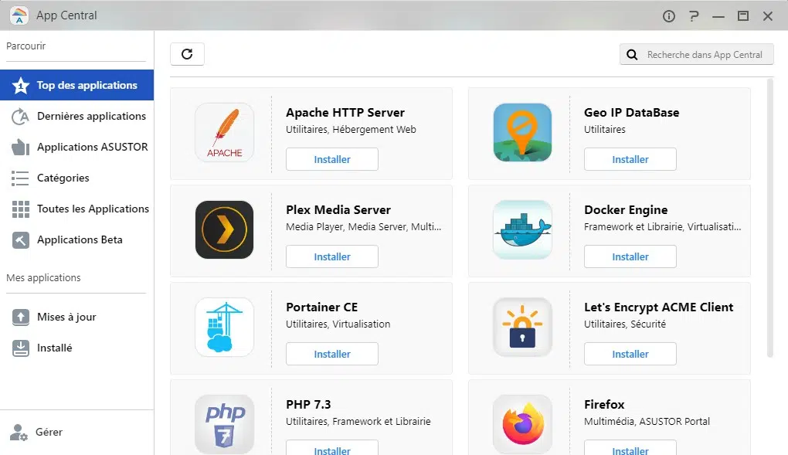Click the Mises à jour upload icon
Screen dimensions: 788x455
pyautogui.click(x=21, y=317)
